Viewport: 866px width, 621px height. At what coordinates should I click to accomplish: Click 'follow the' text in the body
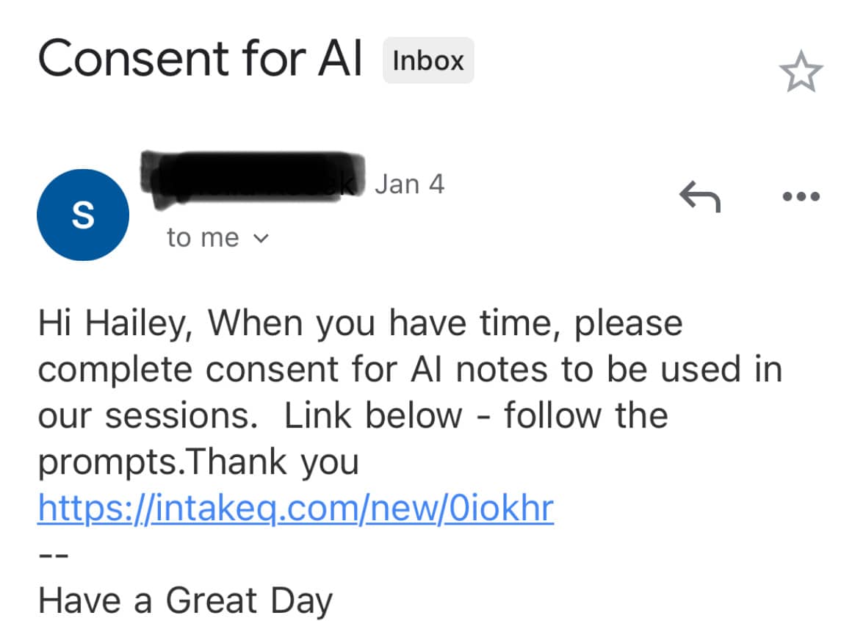click(586, 415)
